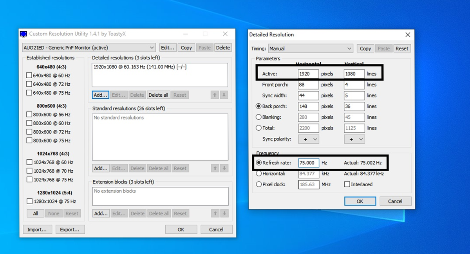This screenshot has height=254, width=470.
Task: Click Reset next to the Timing dropdown
Action: tap(402, 49)
